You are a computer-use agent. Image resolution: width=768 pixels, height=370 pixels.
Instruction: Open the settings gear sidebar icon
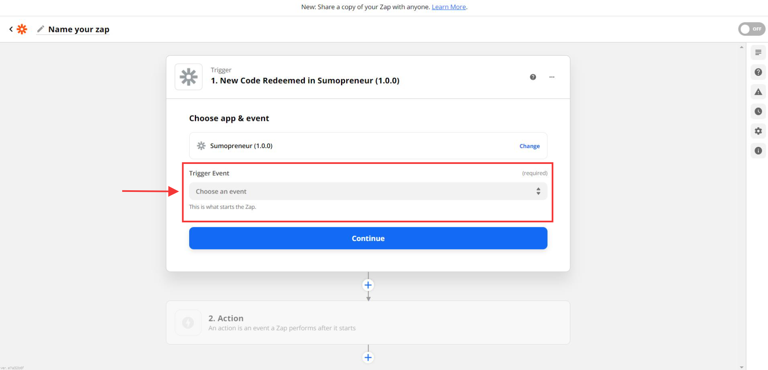758,131
